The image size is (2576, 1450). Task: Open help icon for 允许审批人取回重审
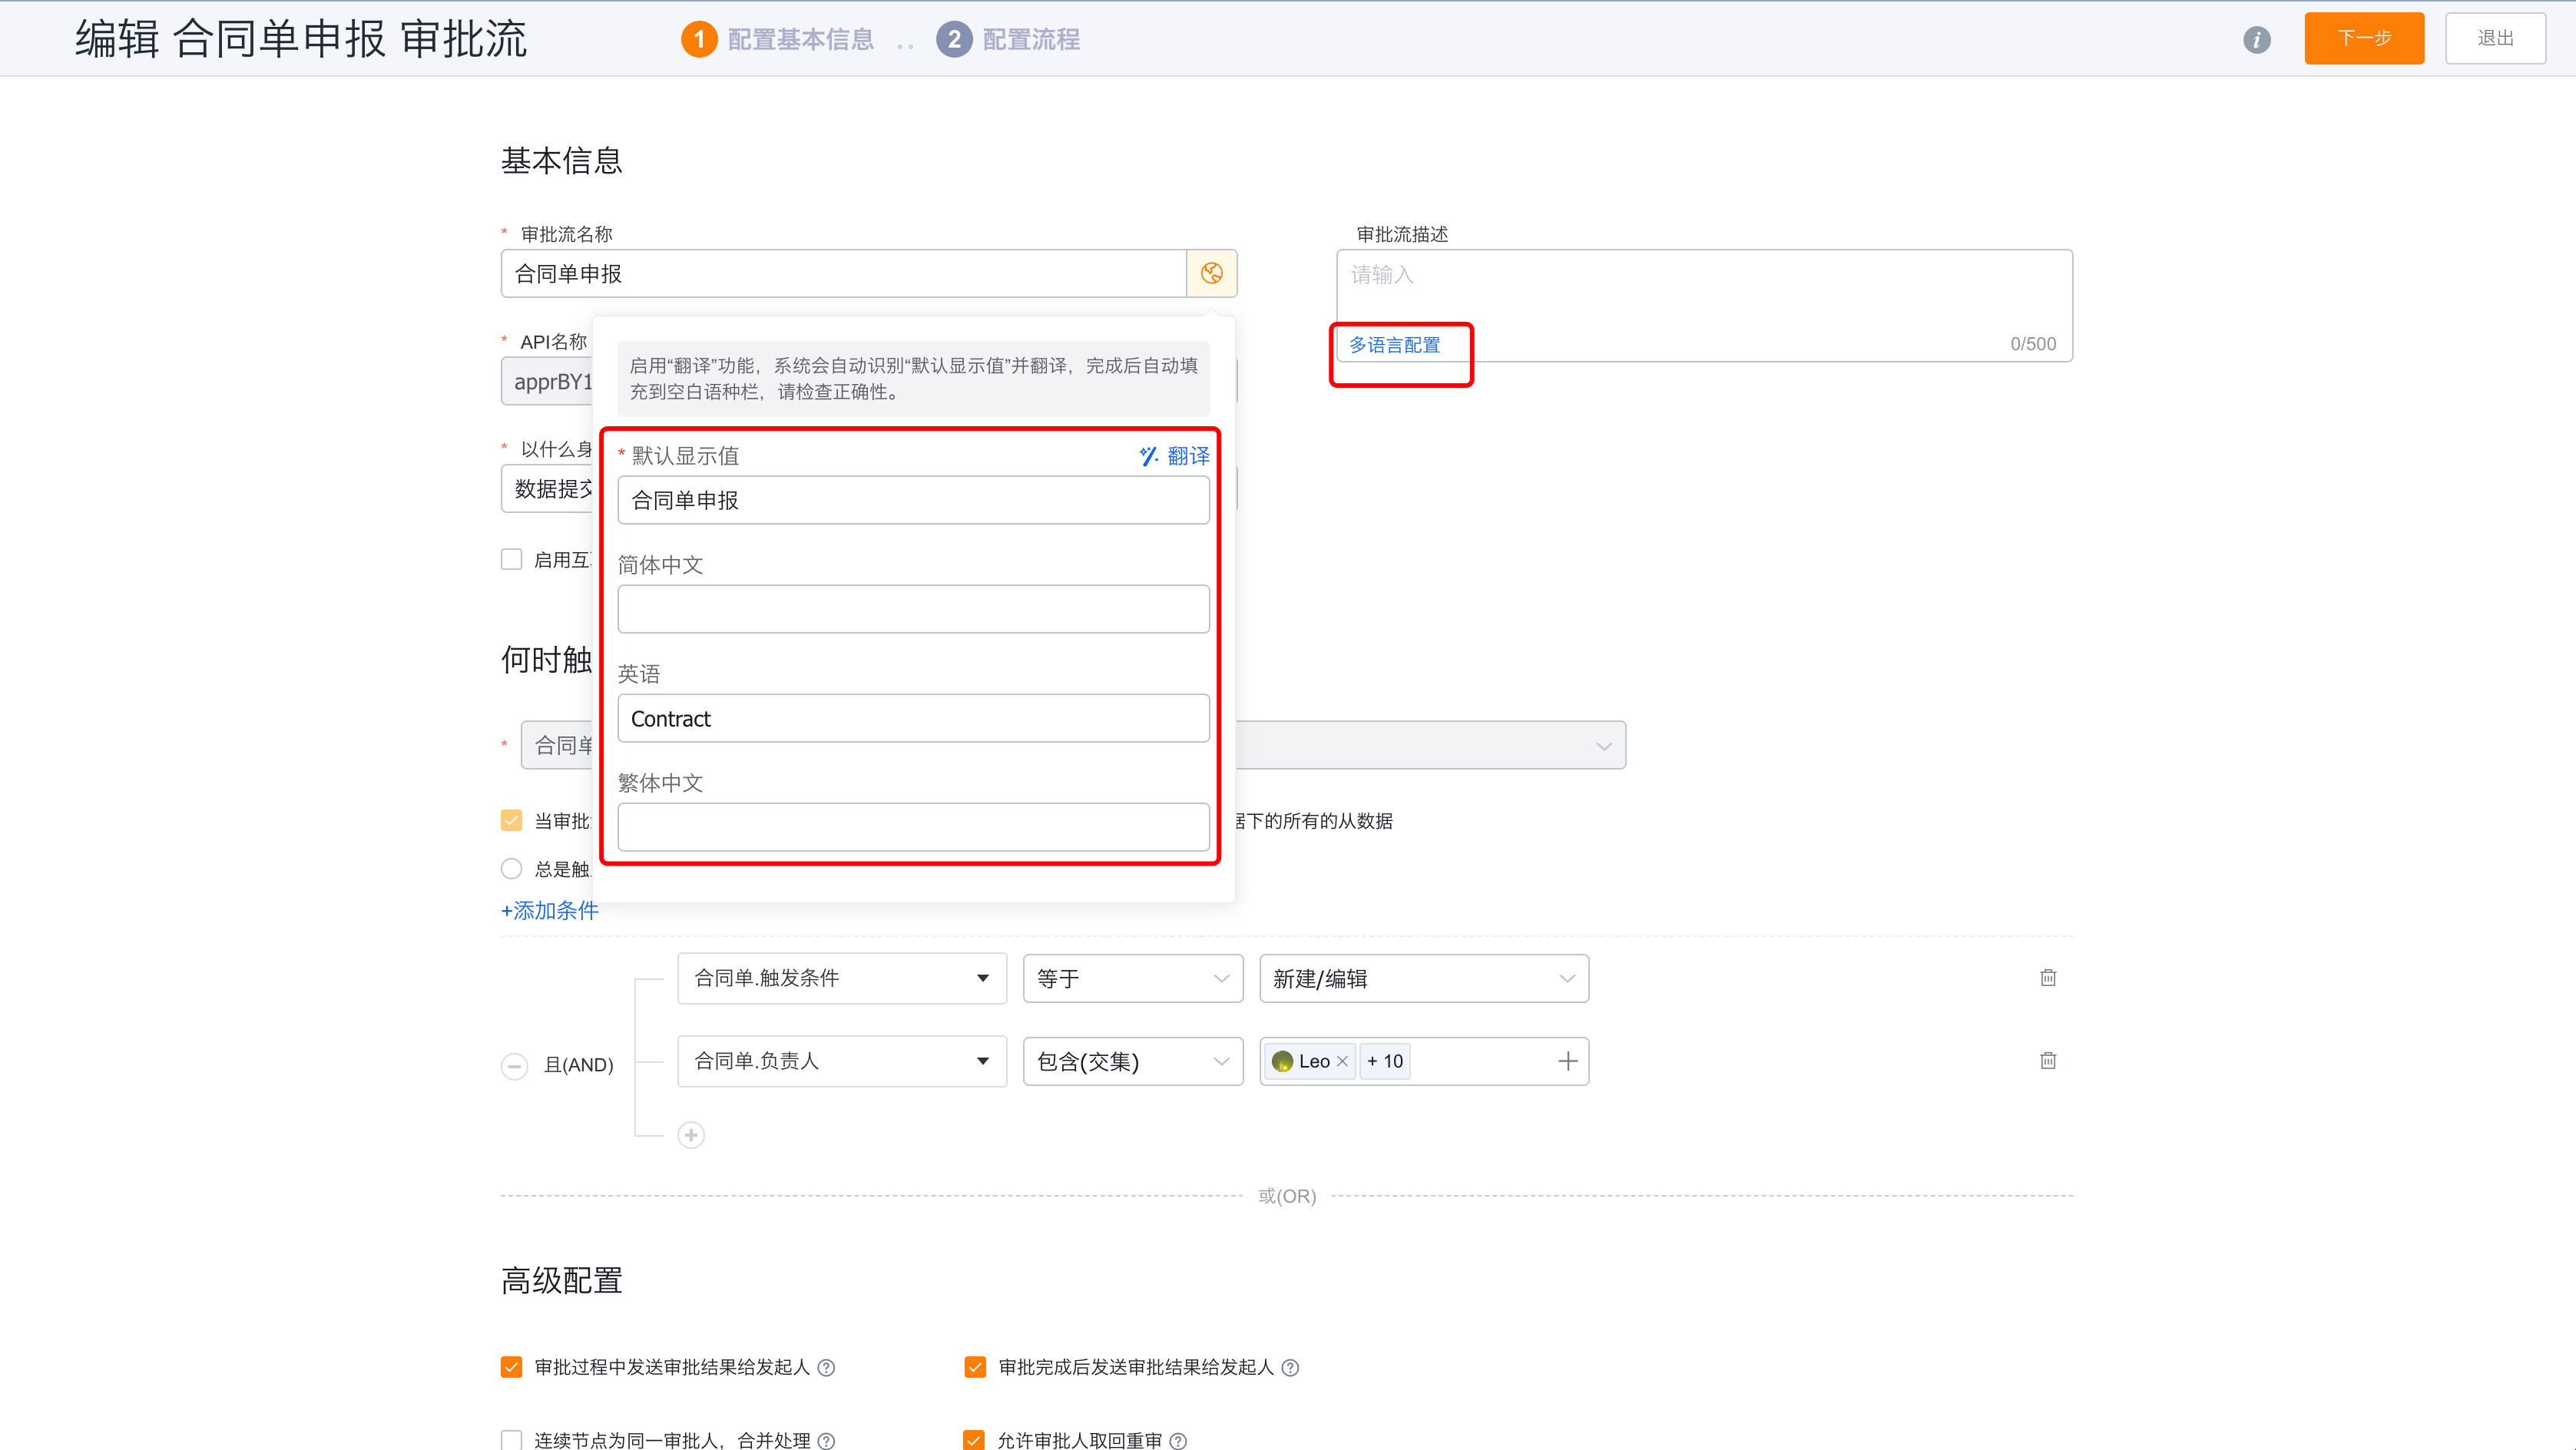click(x=1178, y=1440)
